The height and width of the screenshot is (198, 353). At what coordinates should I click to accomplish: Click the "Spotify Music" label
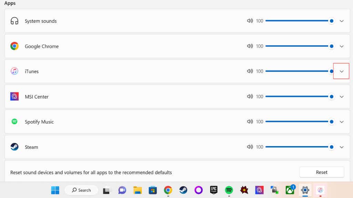click(x=39, y=122)
